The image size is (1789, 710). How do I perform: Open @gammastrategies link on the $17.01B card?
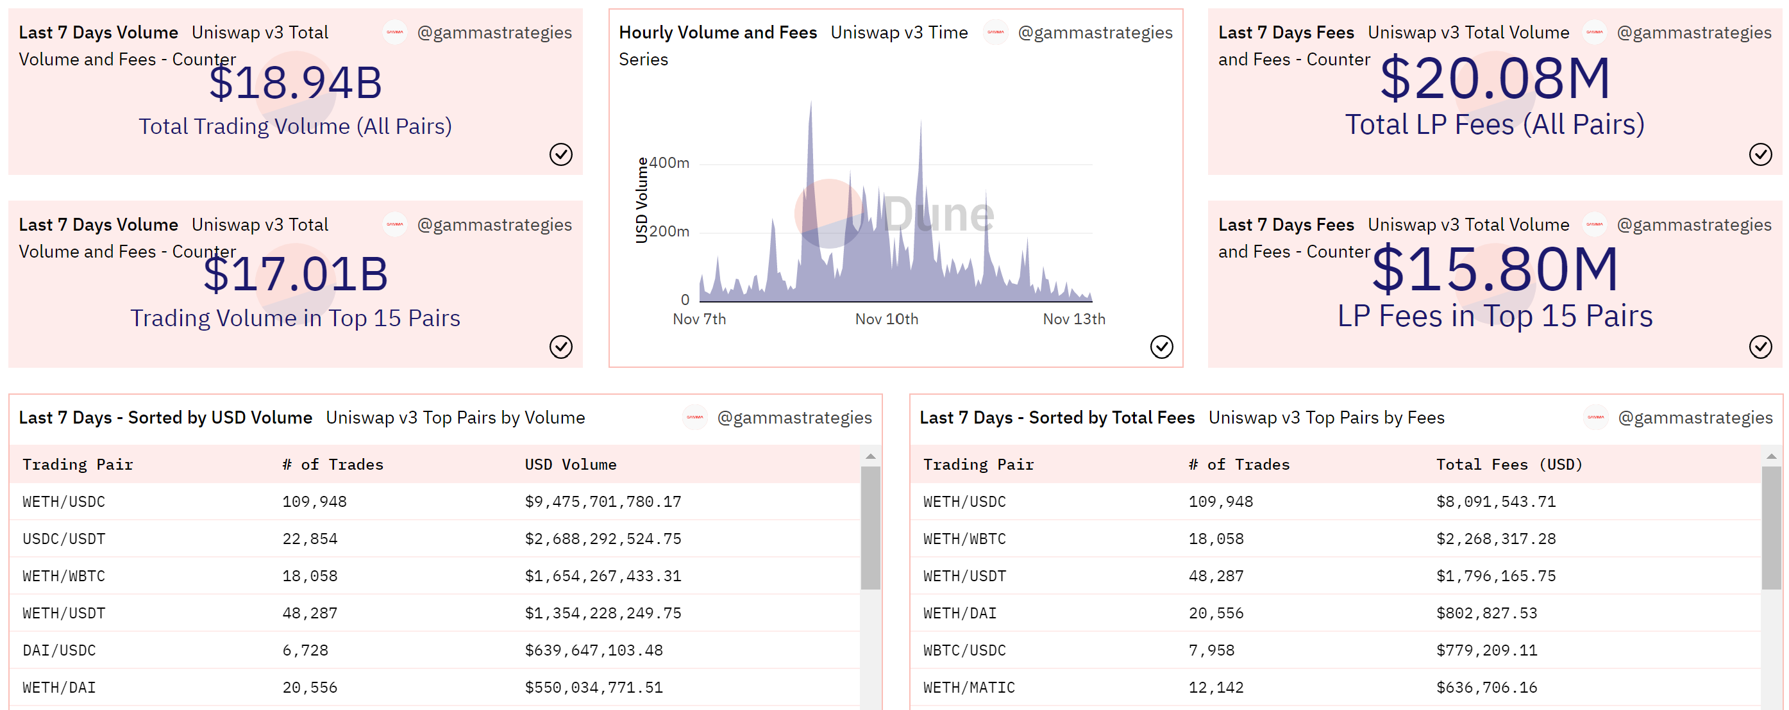[x=494, y=225]
